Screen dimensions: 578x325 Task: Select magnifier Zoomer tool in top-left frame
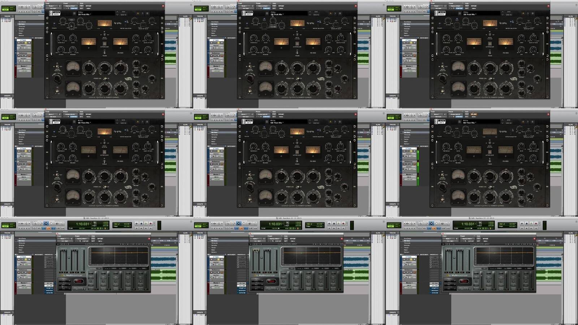tap(35, 6)
